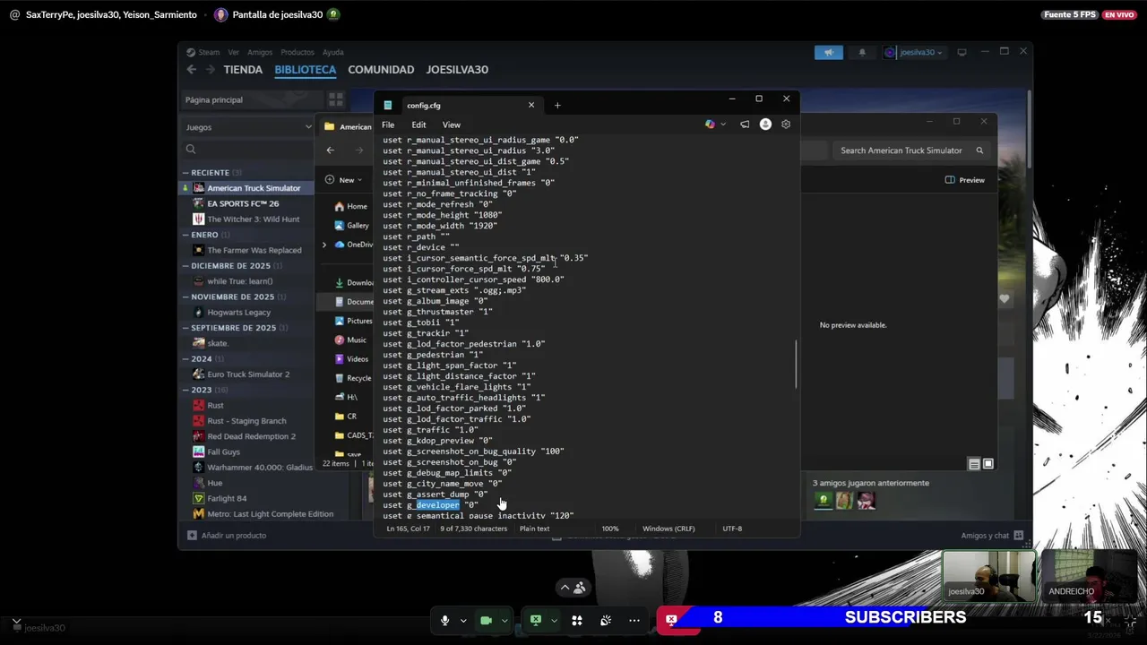Open Steam COMUNIDAD tab
This screenshot has width=1147, height=645.
click(381, 70)
